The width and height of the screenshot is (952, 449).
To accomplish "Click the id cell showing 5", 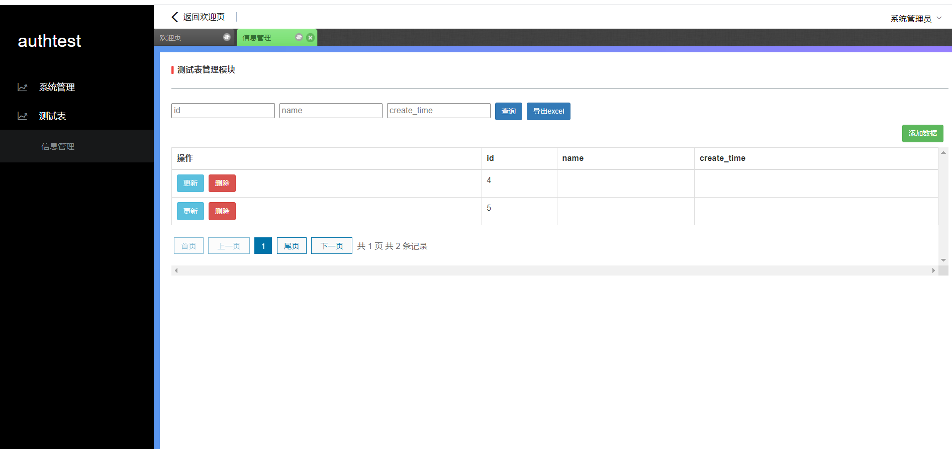I will point(519,211).
